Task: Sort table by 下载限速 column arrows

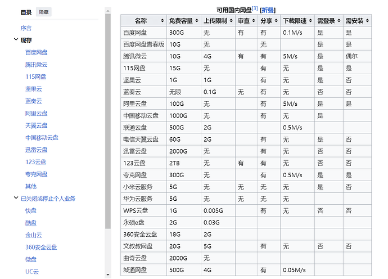Action: tap(310, 21)
